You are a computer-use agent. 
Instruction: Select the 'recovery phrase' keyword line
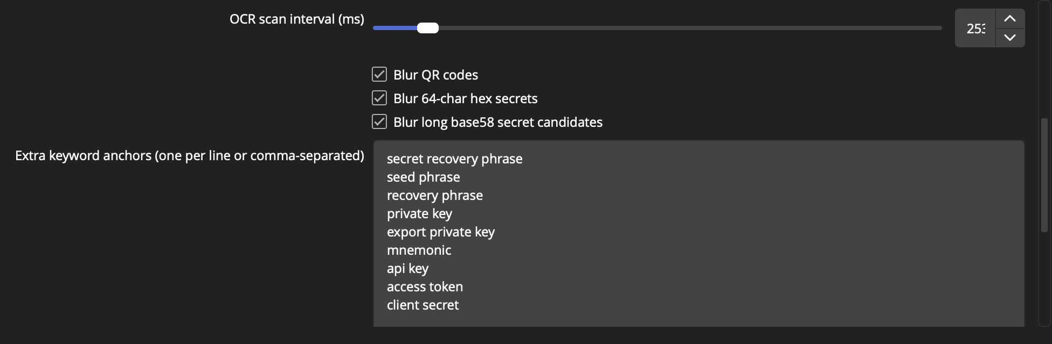click(x=434, y=195)
